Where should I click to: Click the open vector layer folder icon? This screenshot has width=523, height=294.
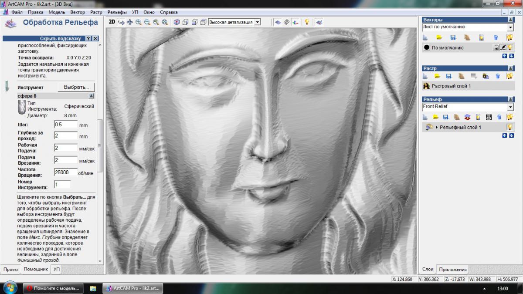click(439, 37)
